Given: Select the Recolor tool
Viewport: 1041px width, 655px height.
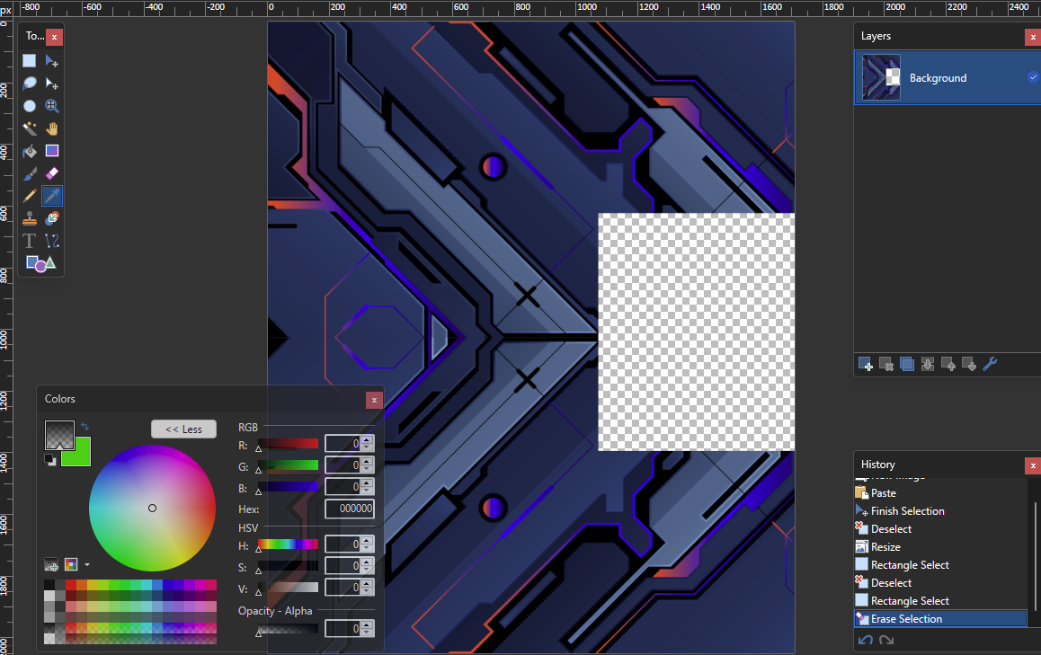Looking at the screenshot, I should [x=52, y=218].
